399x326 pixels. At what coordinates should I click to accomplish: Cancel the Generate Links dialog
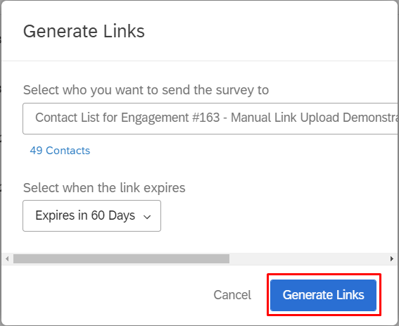232,295
